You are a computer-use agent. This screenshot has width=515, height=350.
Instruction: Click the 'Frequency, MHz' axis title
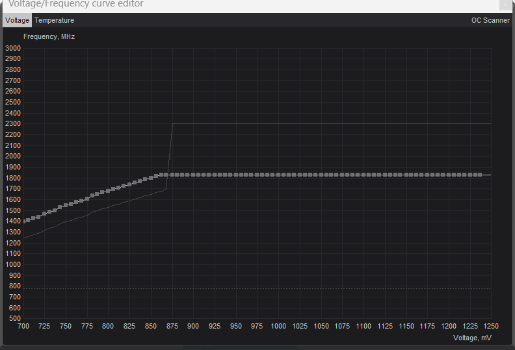(49, 37)
